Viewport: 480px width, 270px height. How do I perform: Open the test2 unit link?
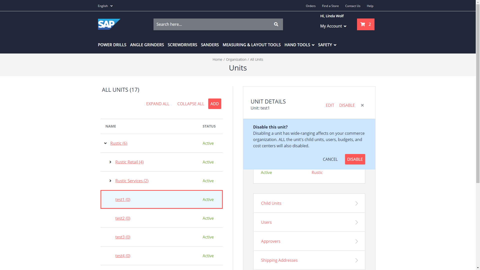point(123,218)
